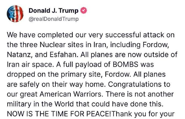The image size is (185, 119).
Task: Select the capitalized word BOMBS
Action: (x=125, y=64)
